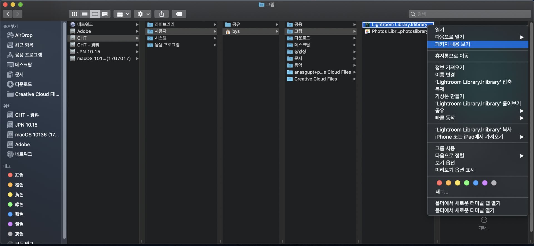534x246 pixels.
Task: Switch to column view in toolbar
Action: click(95, 14)
